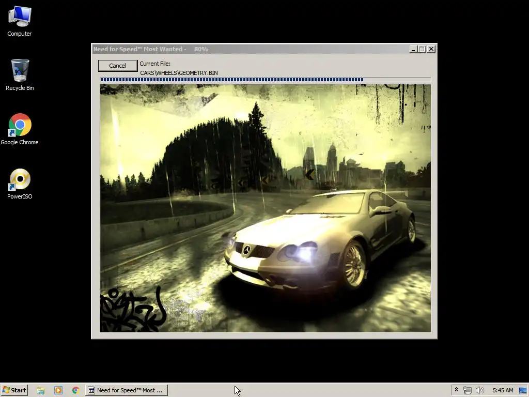Launch Windows Media Player from the taskbar
529x397 pixels.
[58, 390]
